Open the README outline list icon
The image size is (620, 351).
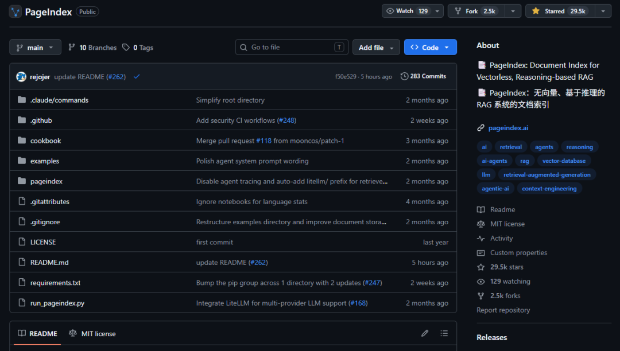click(x=444, y=334)
